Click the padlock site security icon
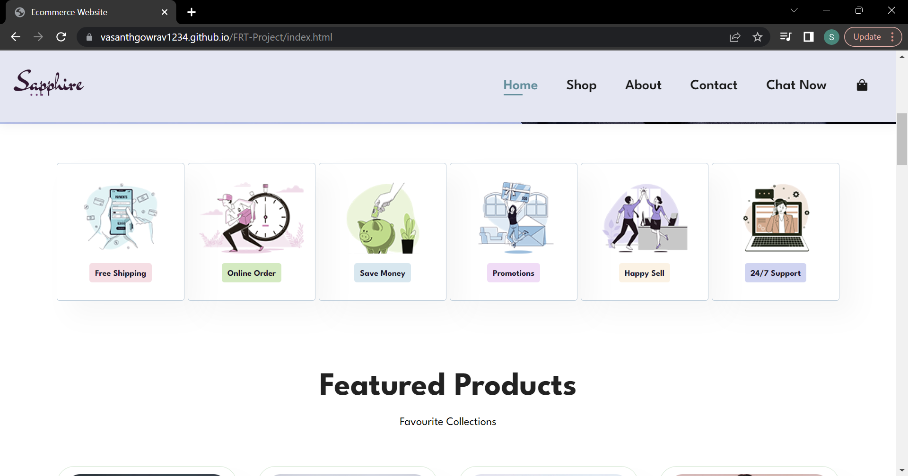The image size is (908, 476). (x=88, y=37)
